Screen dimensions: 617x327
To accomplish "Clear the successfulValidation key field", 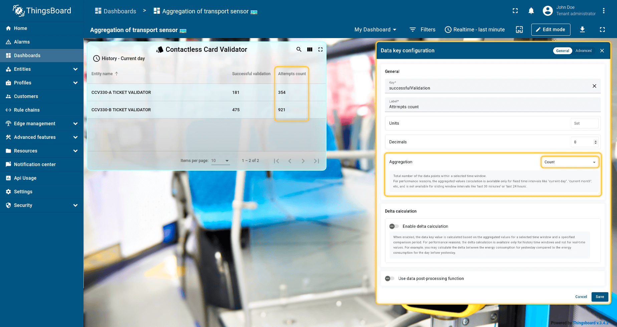I will coord(594,86).
